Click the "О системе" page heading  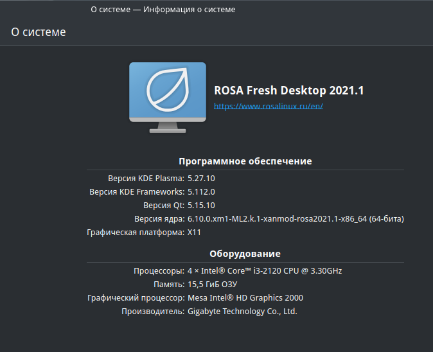[x=39, y=32]
